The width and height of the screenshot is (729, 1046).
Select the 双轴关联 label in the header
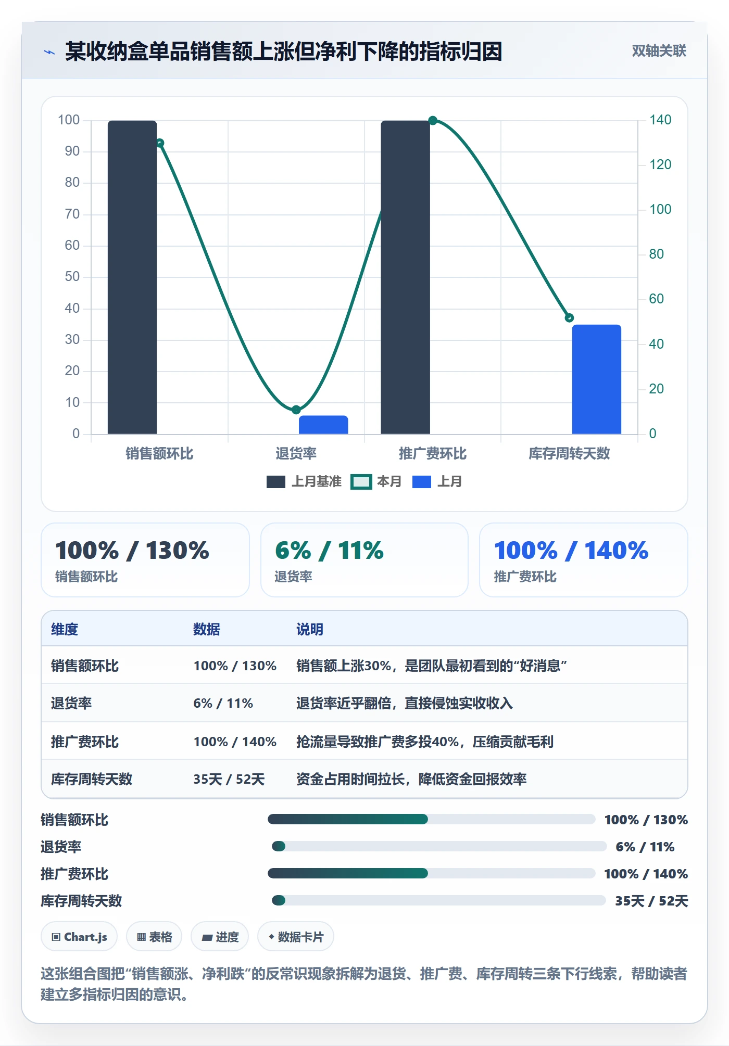tap(659, 50)
